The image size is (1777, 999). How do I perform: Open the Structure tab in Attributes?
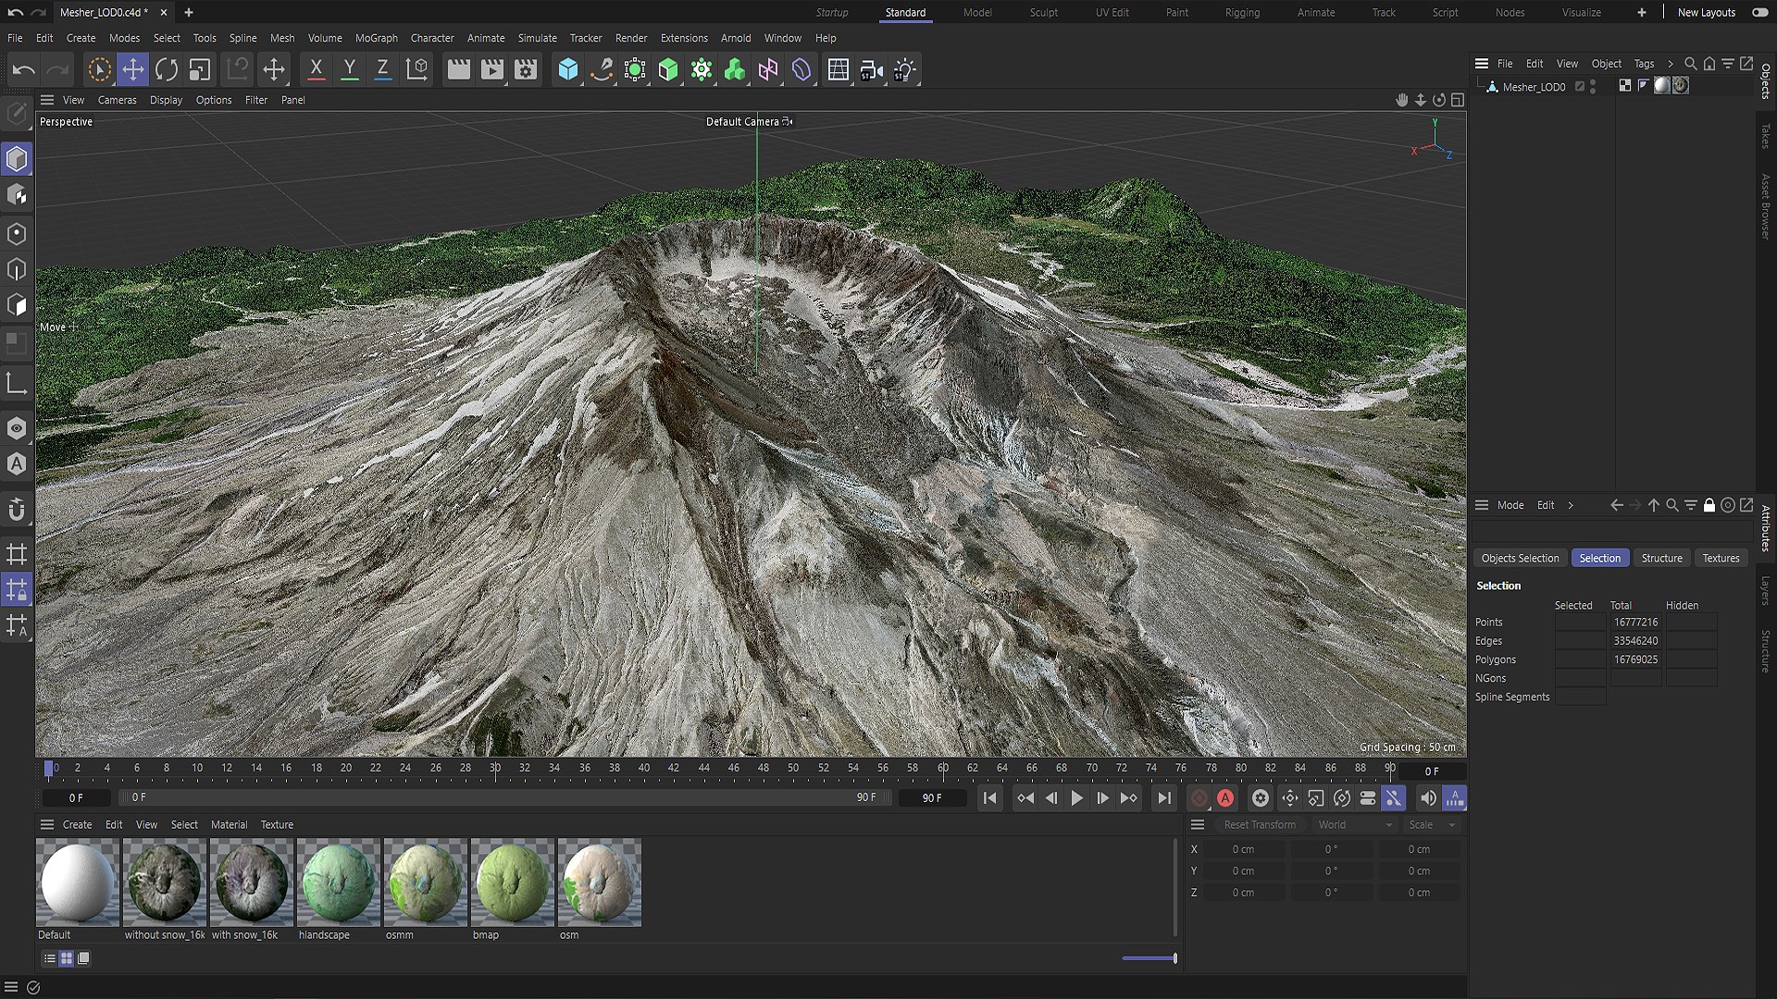click(x=1661, y=558)
